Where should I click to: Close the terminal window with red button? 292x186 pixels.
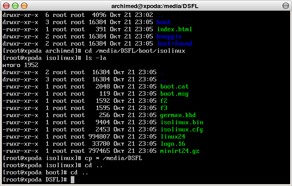6,6
